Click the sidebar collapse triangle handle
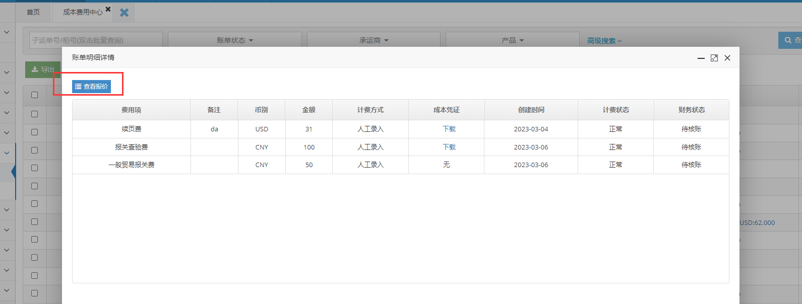This screenshot has width=802, height=304. click(13, 172)
